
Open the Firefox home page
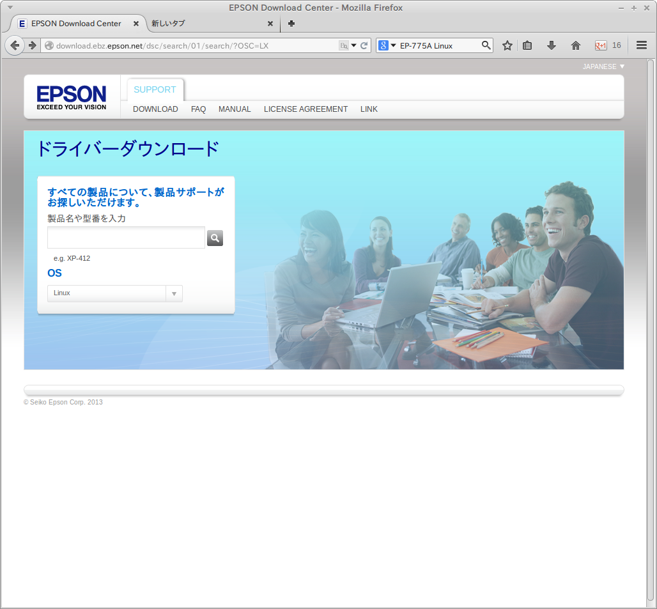coord(575,45)
